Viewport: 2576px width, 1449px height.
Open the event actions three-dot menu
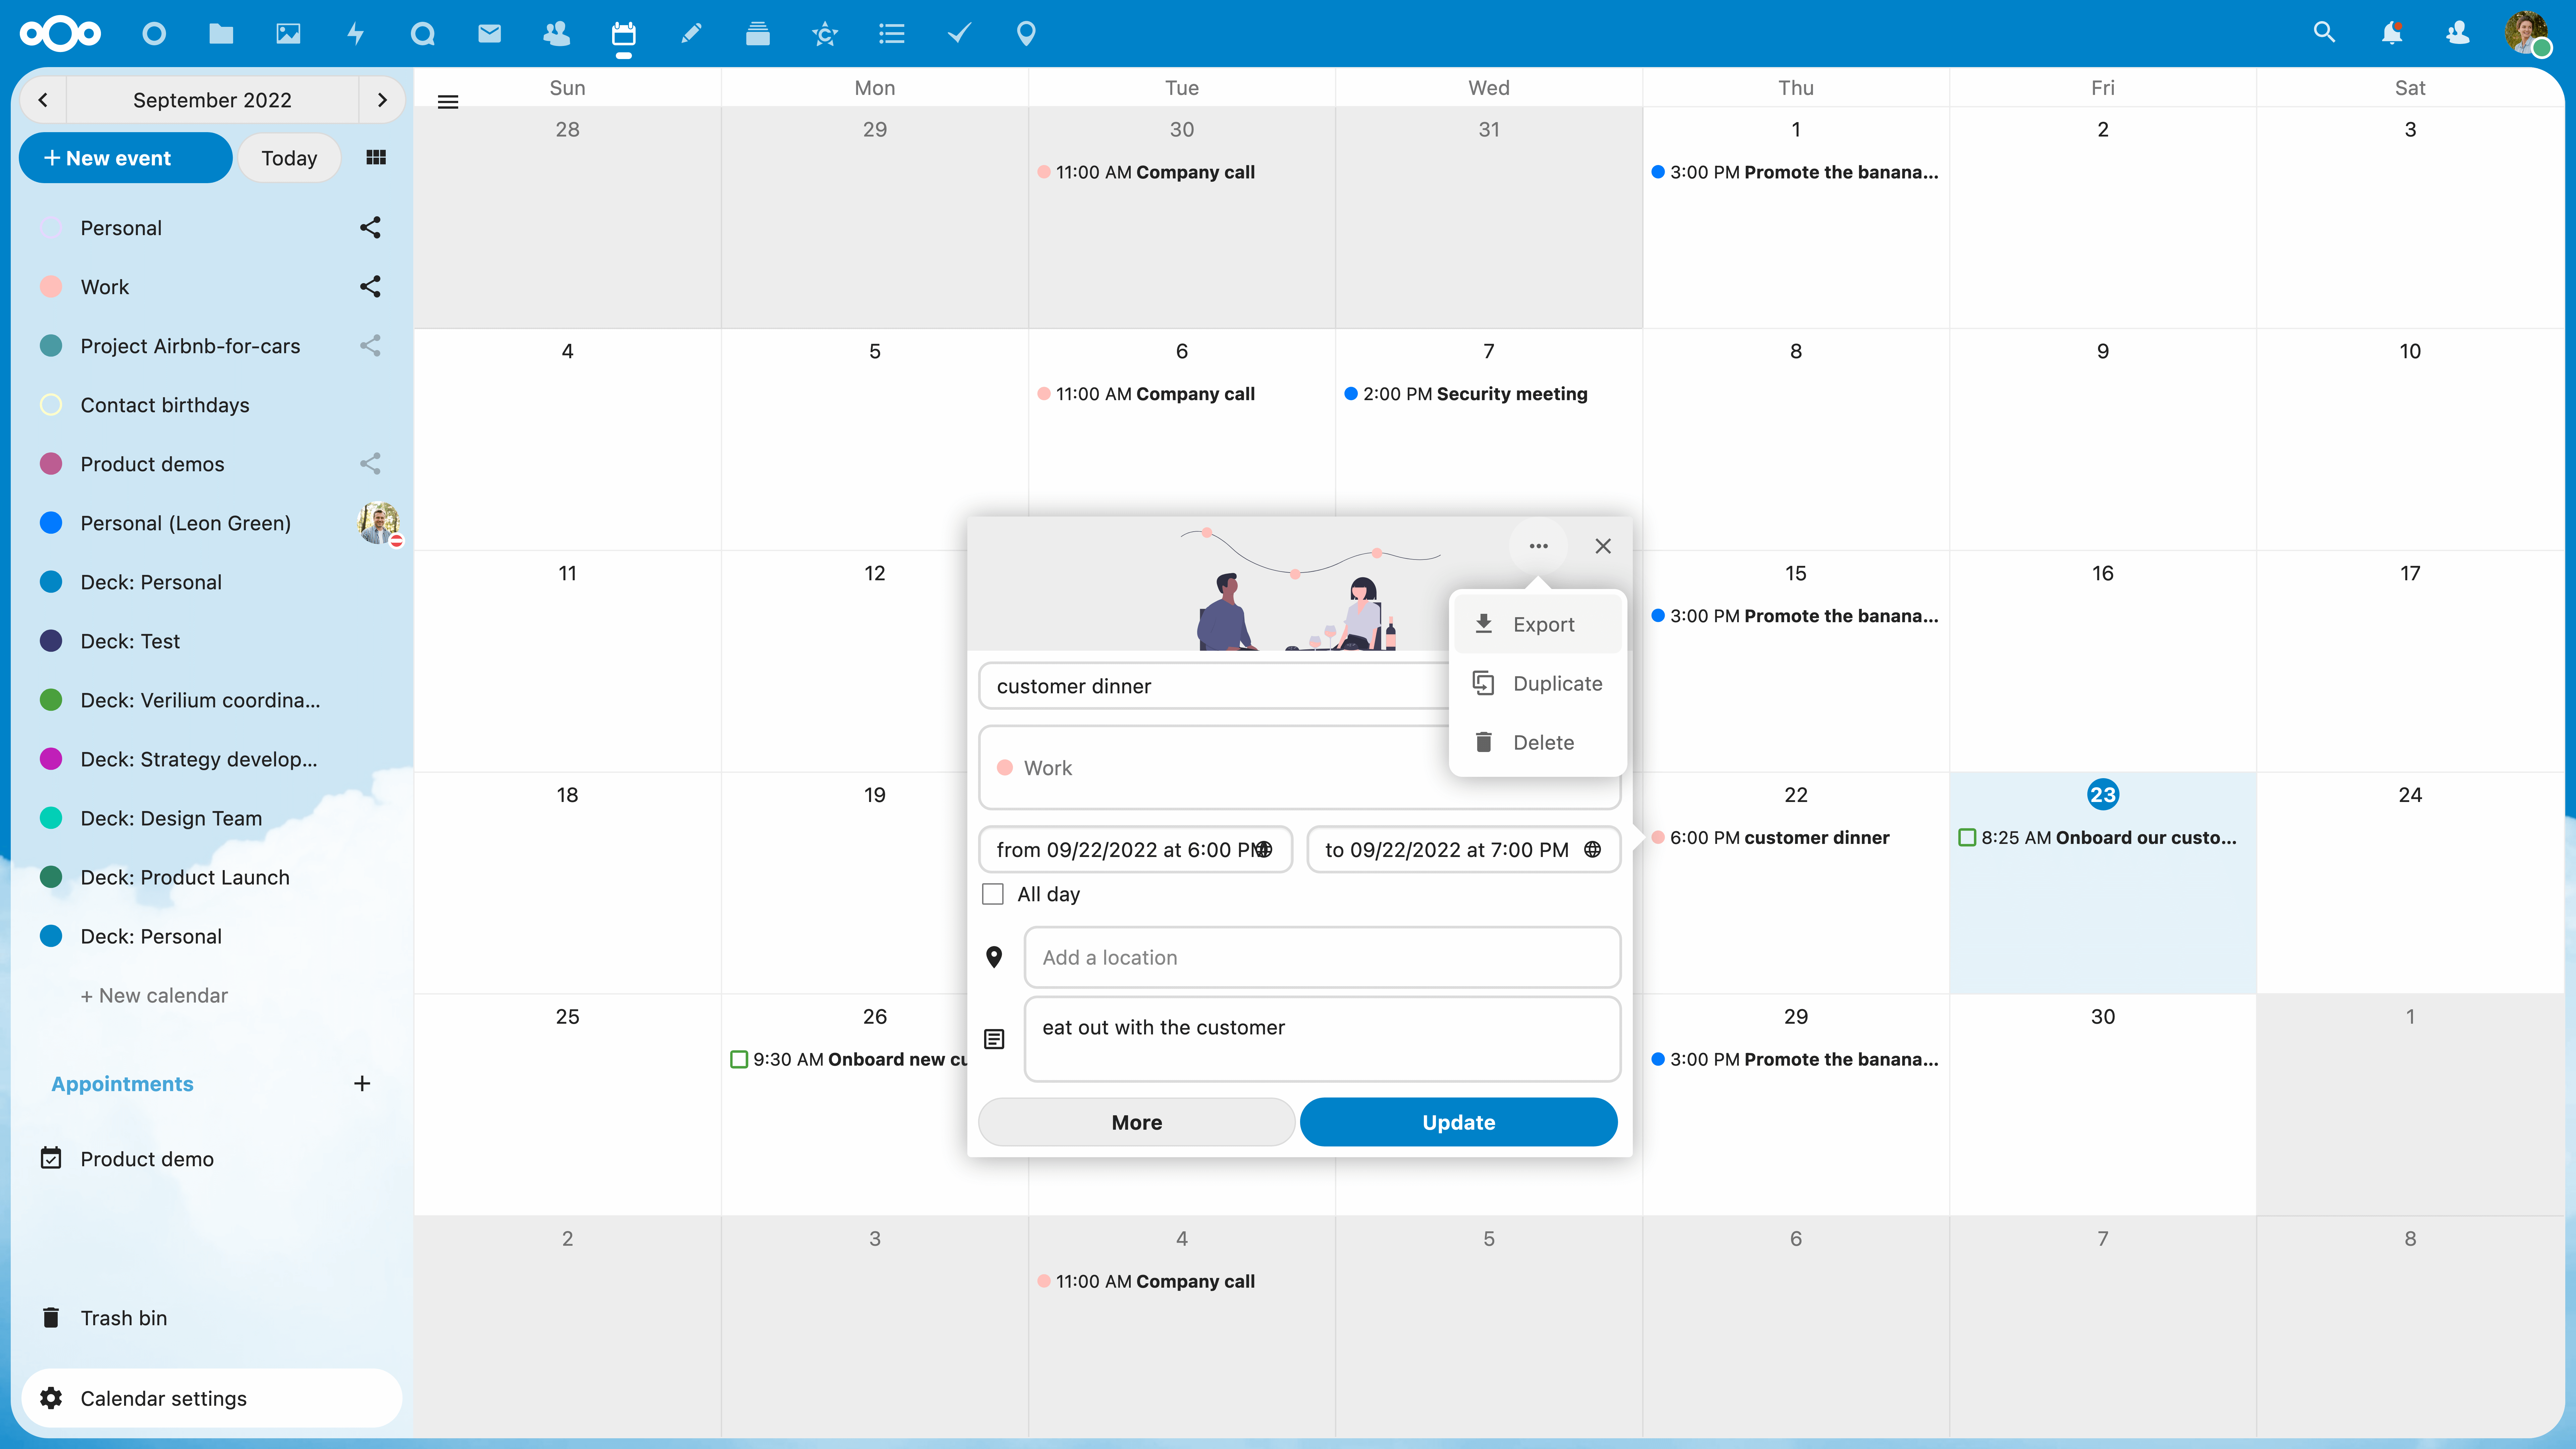[1538, 546]
